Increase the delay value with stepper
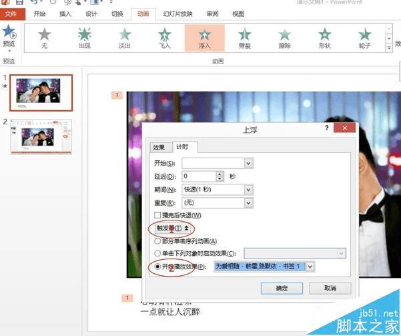401x336 pixels. point(220,174)
